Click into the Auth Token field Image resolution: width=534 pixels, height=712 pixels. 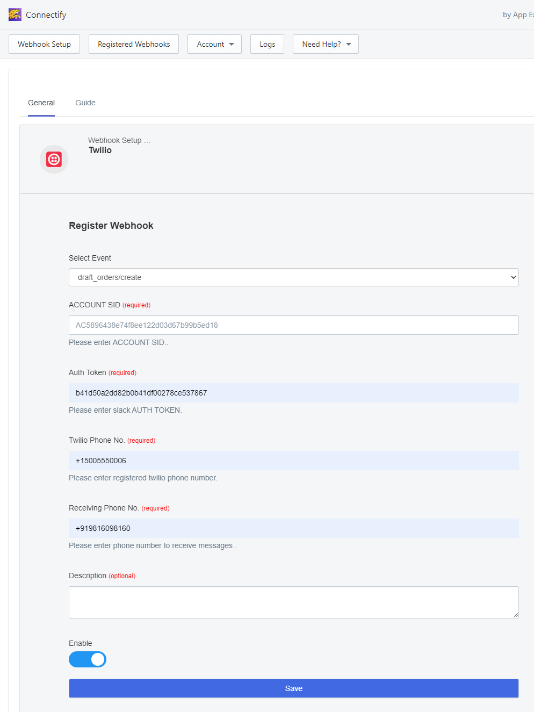(x=294, y=393)
